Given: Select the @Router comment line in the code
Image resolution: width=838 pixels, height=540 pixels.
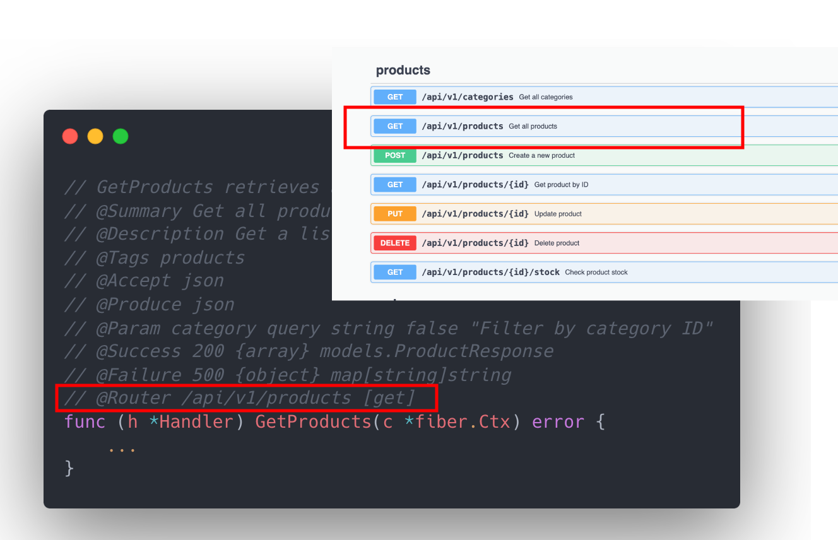Looking at the screenshot, I should click(x=246, y=397).
